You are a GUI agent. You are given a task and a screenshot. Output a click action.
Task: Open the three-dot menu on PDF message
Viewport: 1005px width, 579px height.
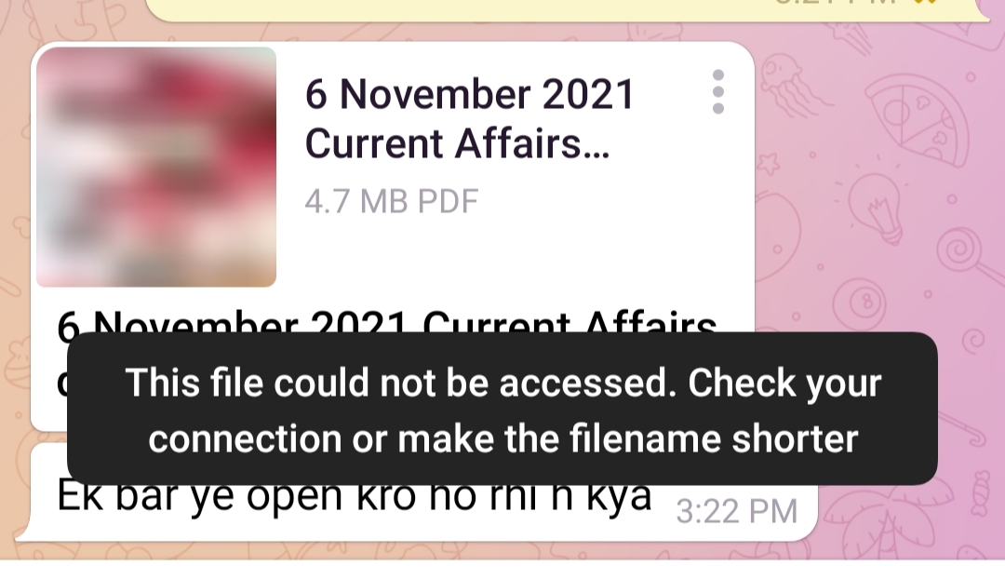[717, 92]
